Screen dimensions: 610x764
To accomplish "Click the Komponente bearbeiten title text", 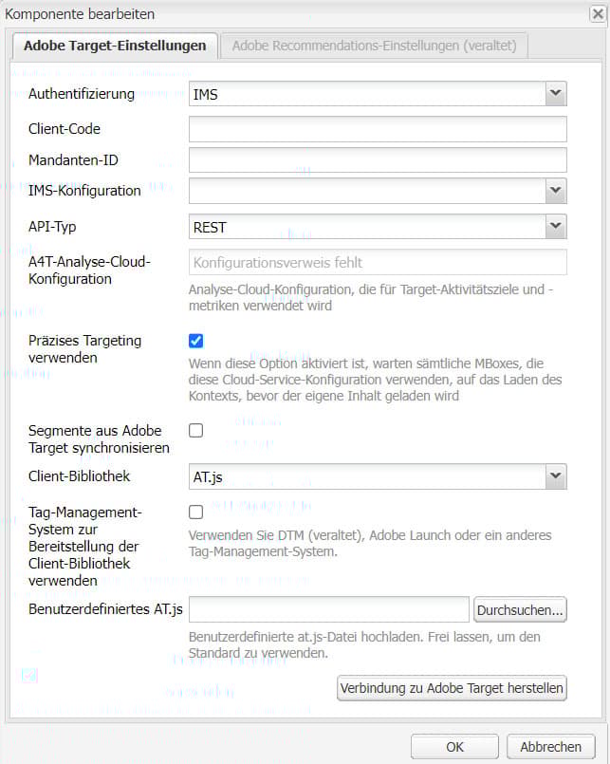I will 80,14.
